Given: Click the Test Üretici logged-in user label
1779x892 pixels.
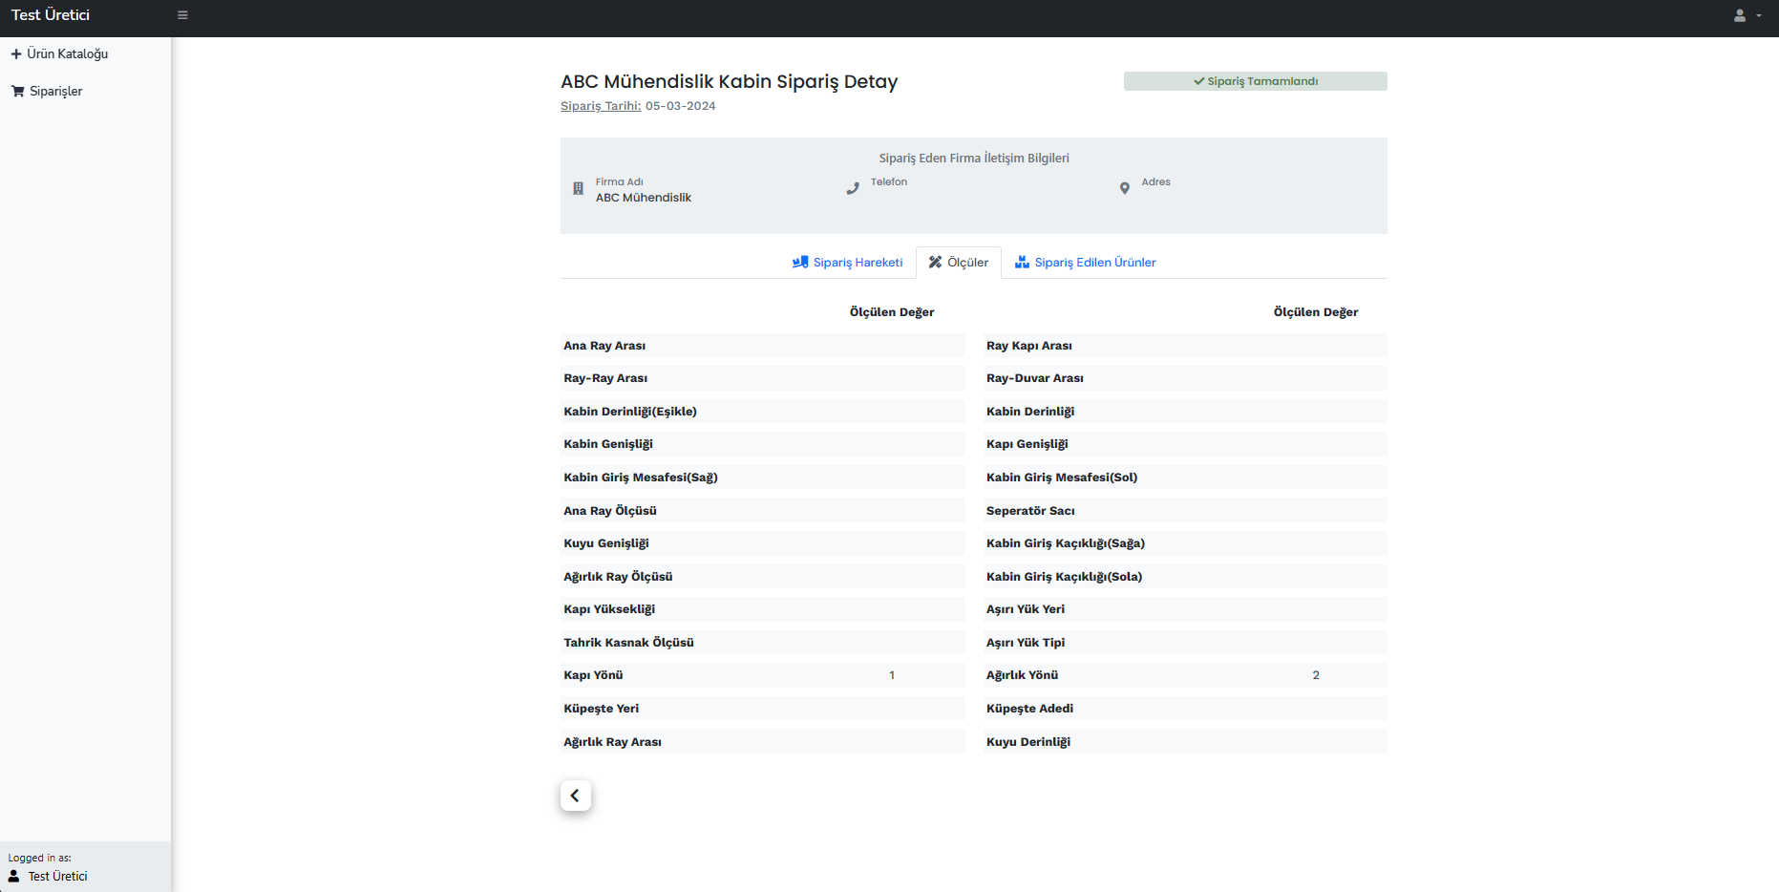Looking at the screenshot, I should click(x=57, y=877).
